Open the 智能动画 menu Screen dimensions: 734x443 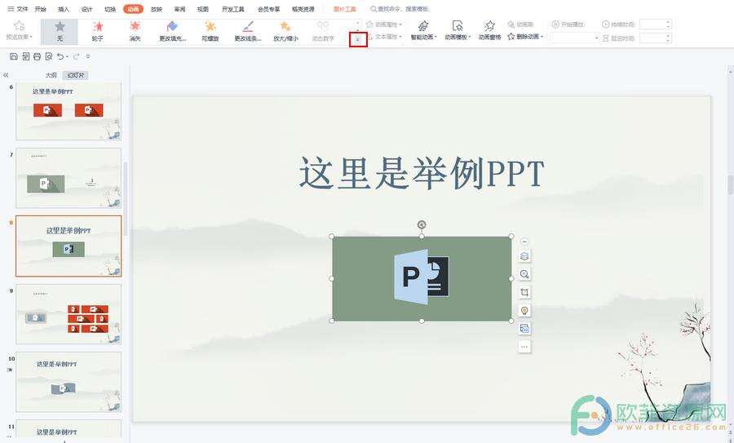click(423, 30)
